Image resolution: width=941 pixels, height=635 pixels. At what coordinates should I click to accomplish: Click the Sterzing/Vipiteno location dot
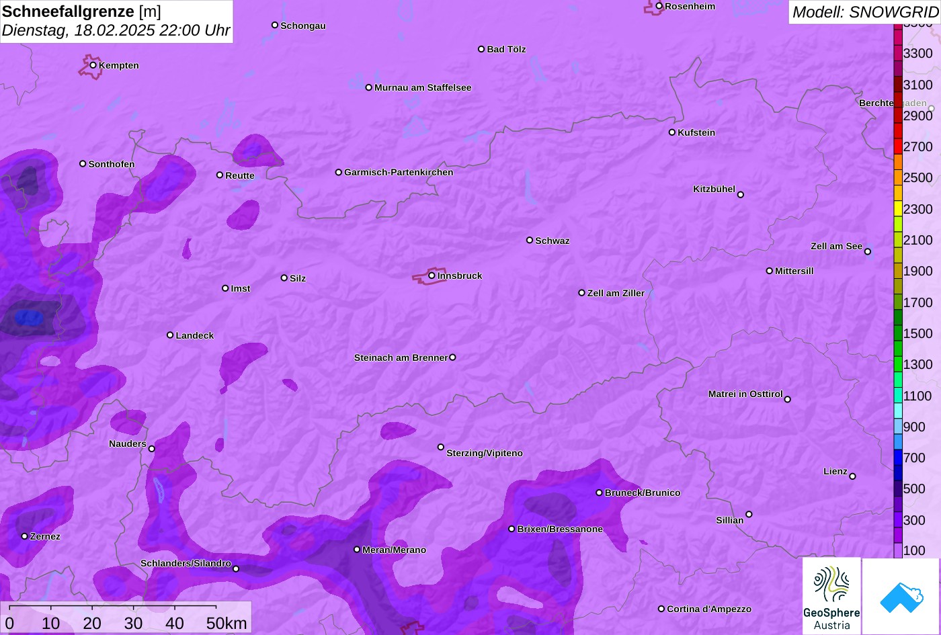click(441, 448)
